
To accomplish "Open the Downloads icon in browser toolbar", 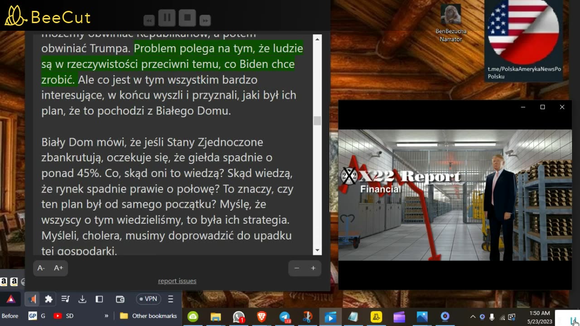I will coord(82,299).
